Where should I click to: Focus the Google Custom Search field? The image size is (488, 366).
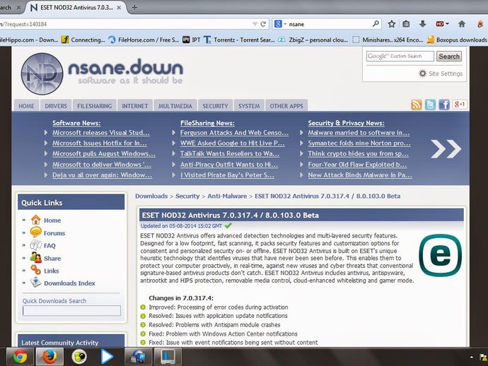coord(400,57)
